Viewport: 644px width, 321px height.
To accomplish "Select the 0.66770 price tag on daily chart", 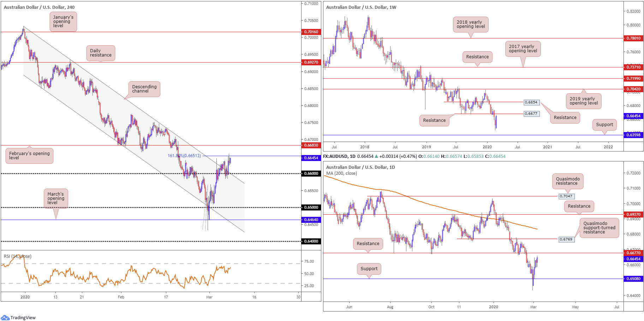I will pos(633,253).
